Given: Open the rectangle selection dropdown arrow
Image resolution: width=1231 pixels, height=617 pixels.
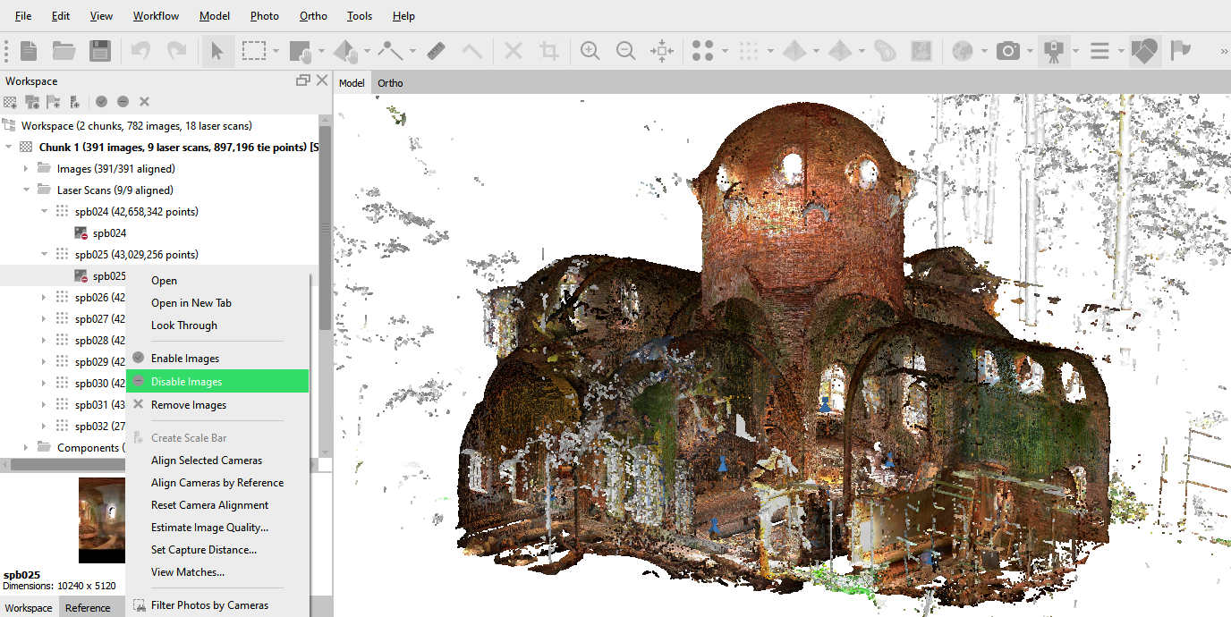Looking at the screenshot, I should pyautogui.click(x=276, y=52).
